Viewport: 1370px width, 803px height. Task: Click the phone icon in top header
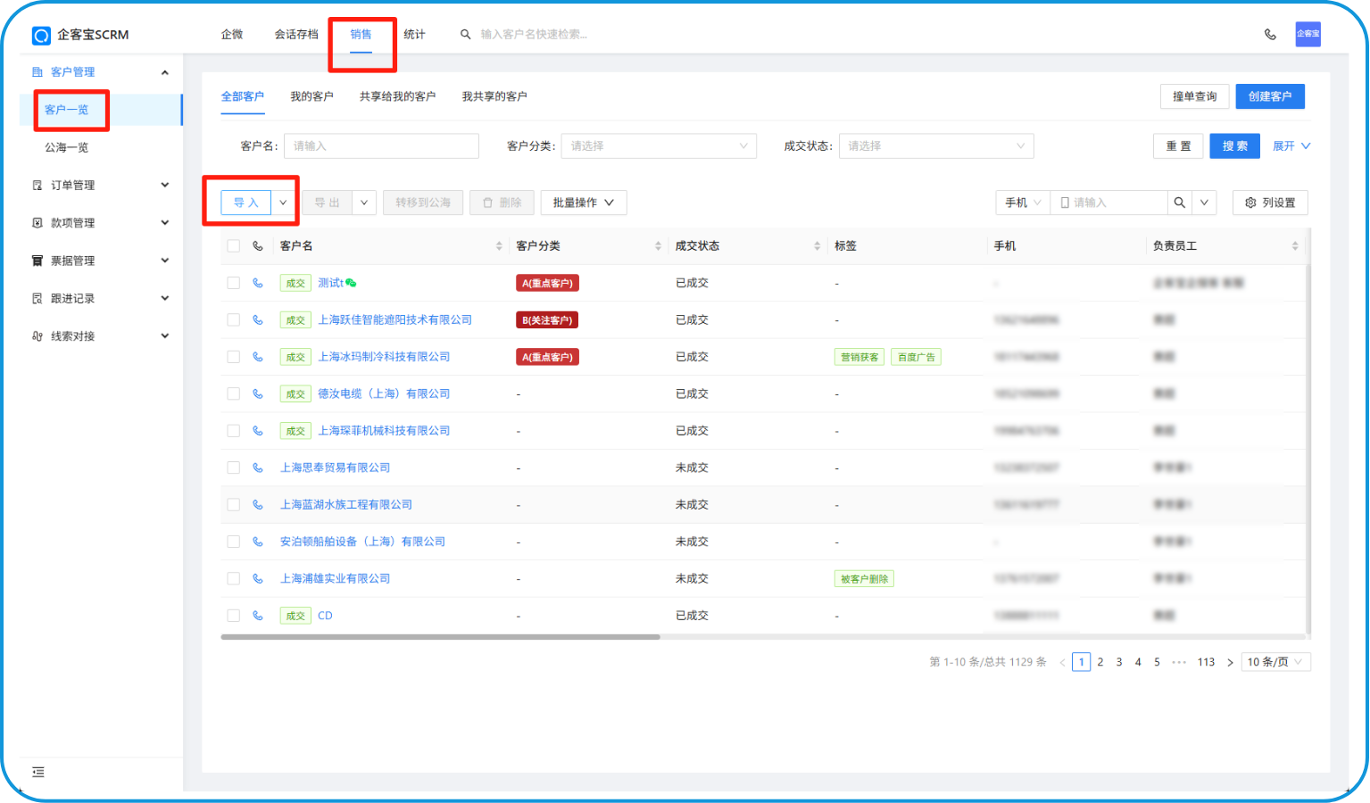tap(1270, 35)
